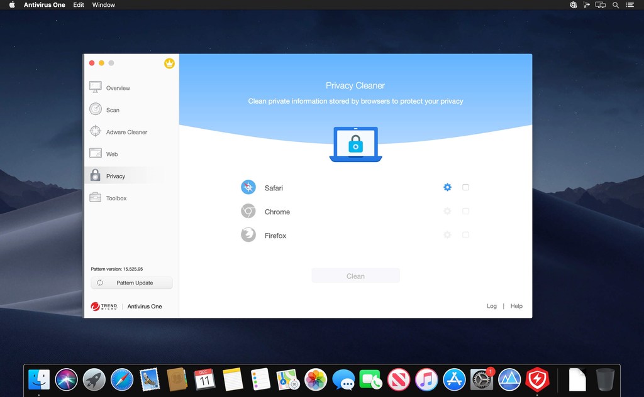Check the Chrome checkbox

coord(465,211)
